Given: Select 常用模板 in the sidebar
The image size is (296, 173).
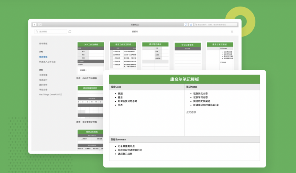Looking at the screenshot, I should point(43,57).
